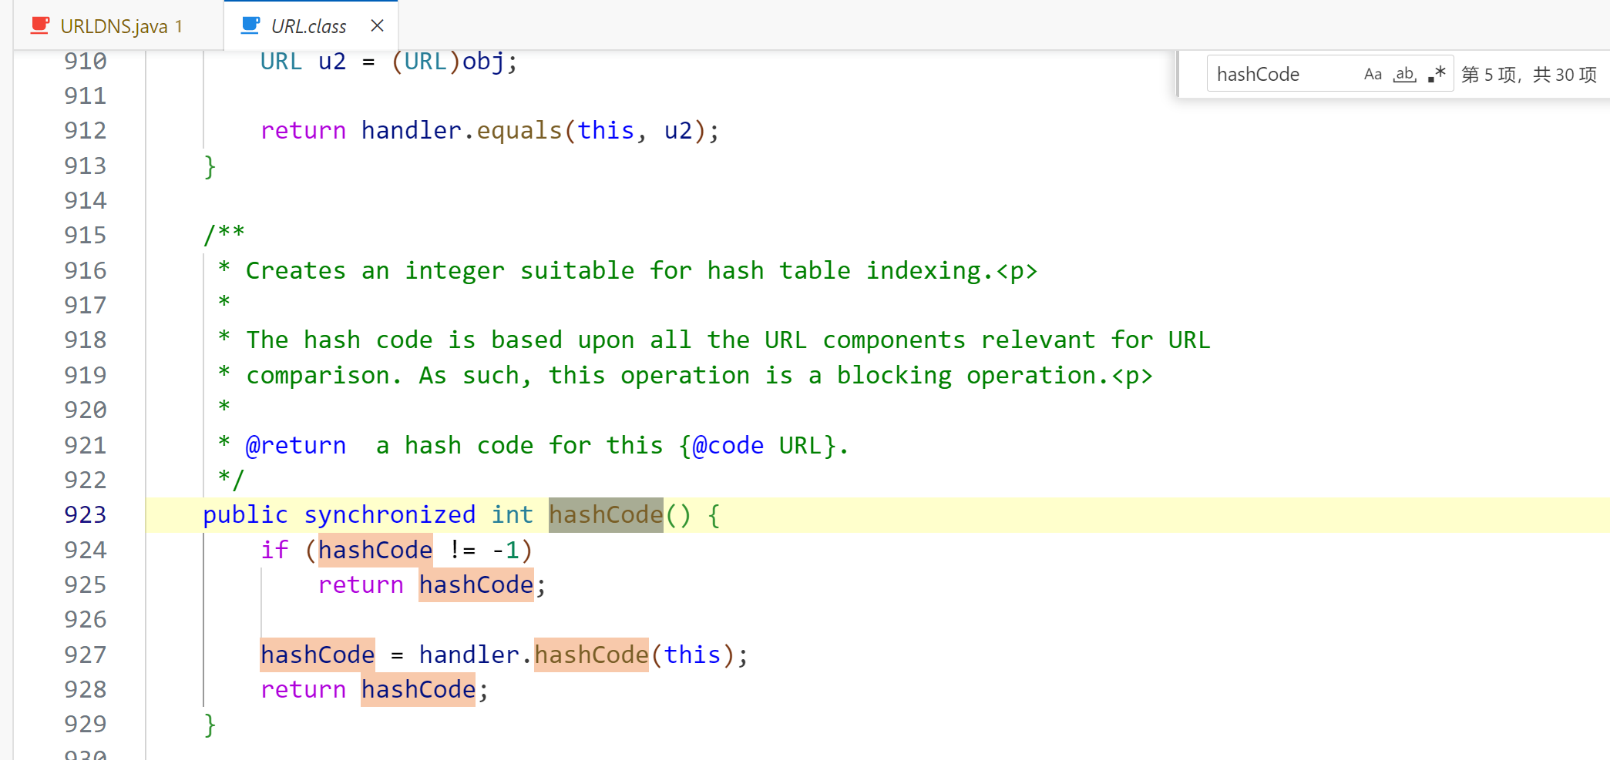This screenshot has height=760, width=1610.
Task: Click hashCode in return statement on line 928
Action: [x=418, y=689]
